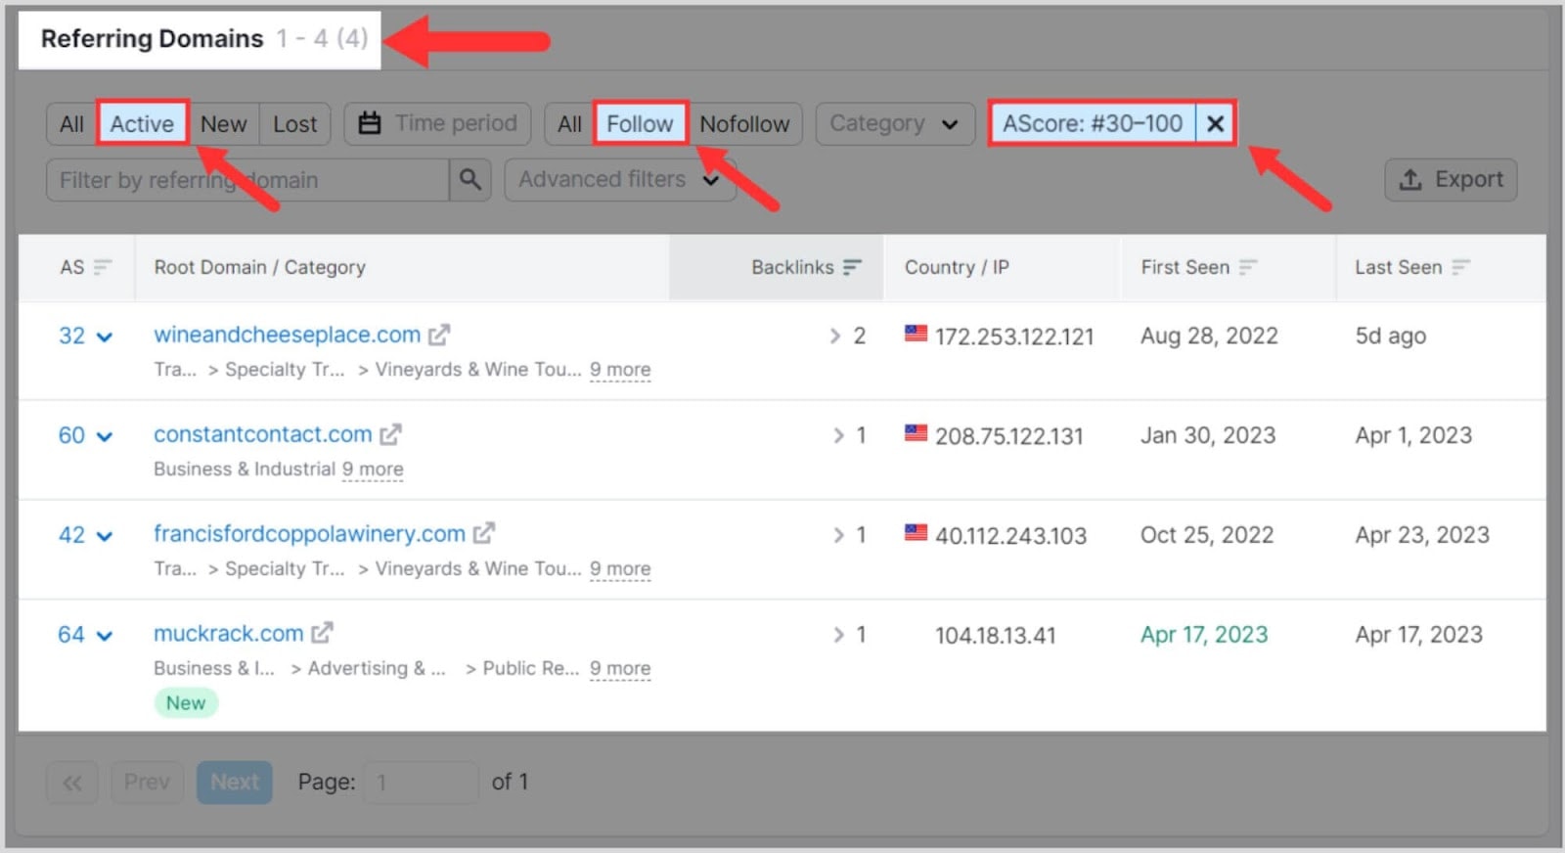Open francisfordcoppolawinery.com domain link

309,534
